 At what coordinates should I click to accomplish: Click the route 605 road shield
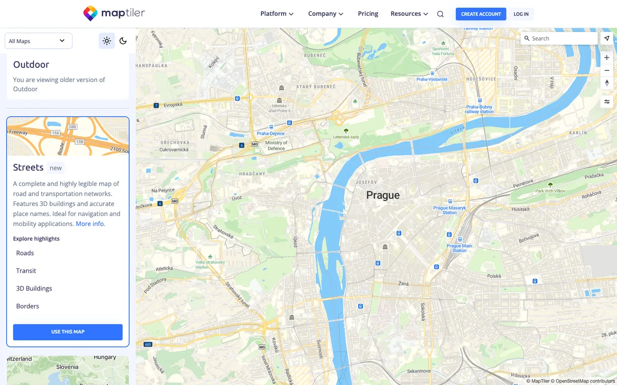148,344
